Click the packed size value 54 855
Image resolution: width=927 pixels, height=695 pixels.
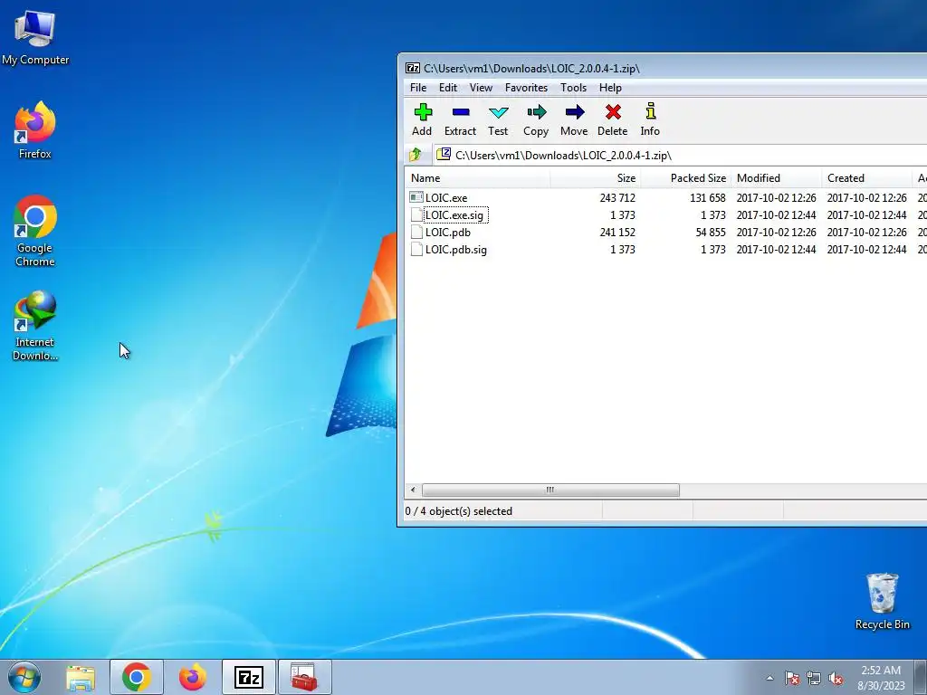coord(711,233)
